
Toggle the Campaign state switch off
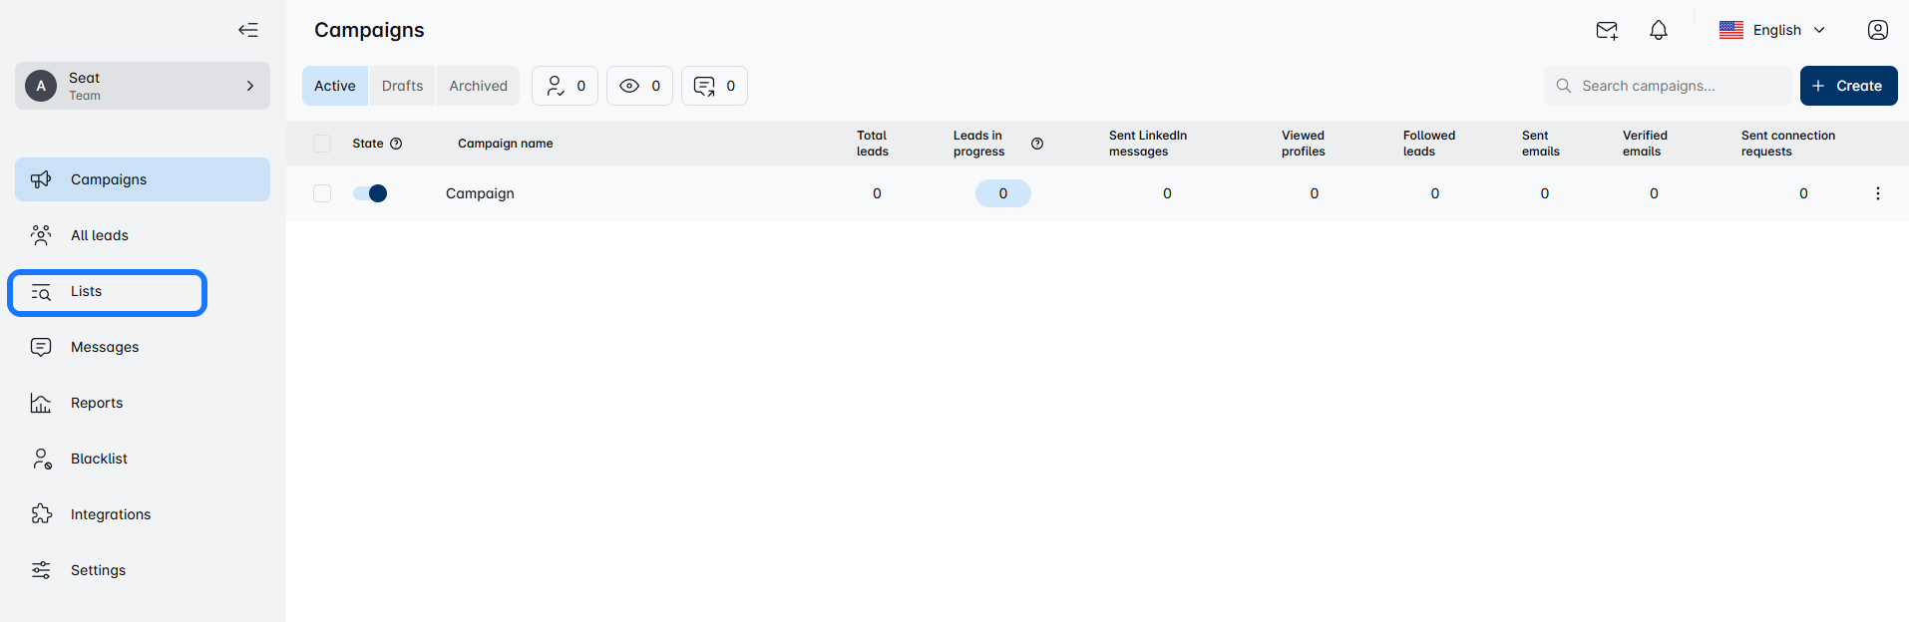click(x=370, y=193)
